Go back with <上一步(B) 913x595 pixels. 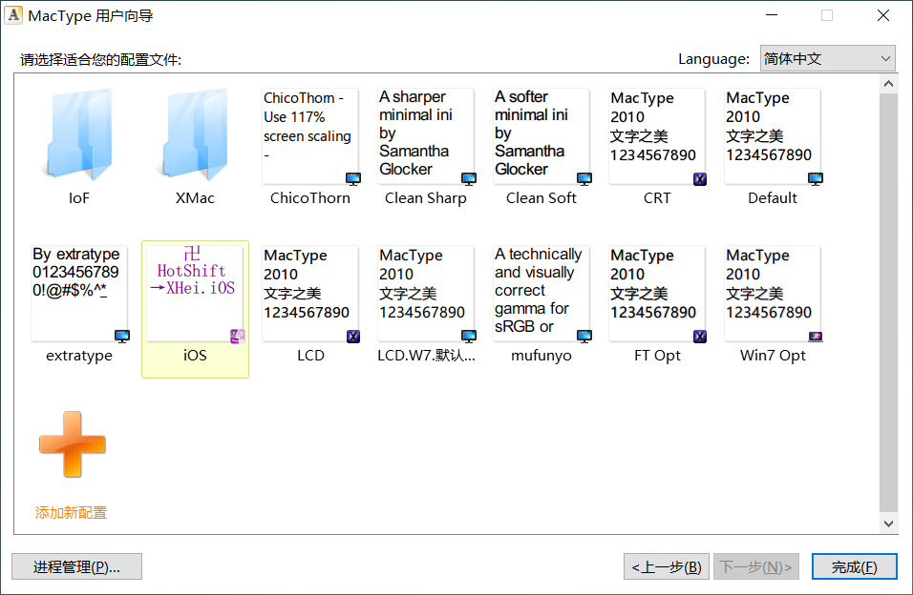tap(666, 566)
